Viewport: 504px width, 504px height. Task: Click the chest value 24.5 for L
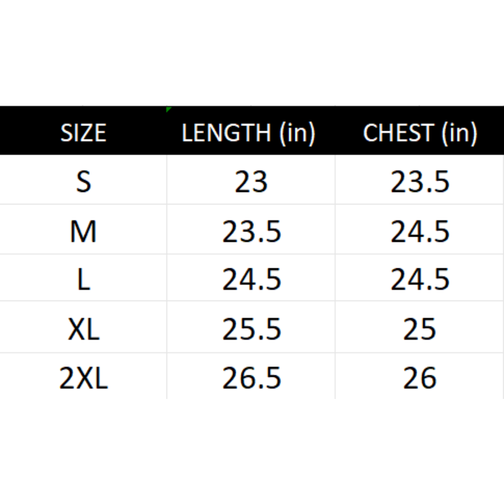tap(420, 280)
